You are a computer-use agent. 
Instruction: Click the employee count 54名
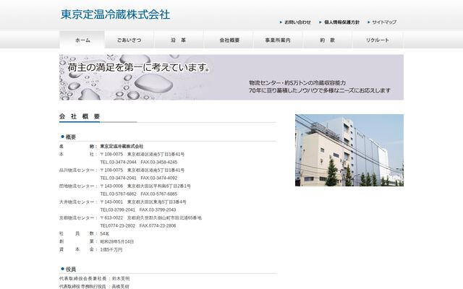pyautogui.click(x=104, y=234)
